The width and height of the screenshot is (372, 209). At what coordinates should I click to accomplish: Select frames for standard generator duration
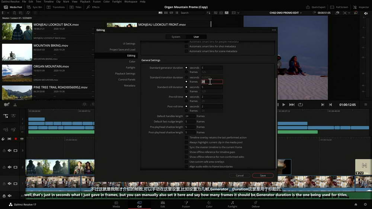pos(186,72)
